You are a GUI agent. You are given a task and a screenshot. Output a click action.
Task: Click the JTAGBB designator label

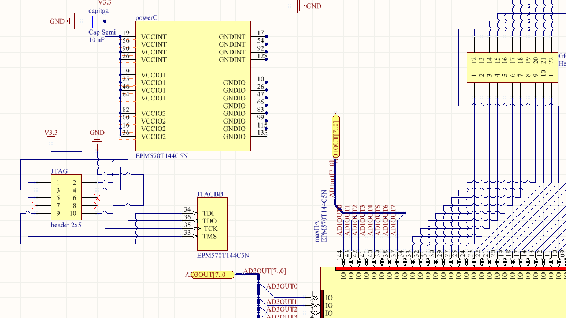coord(210,194)
